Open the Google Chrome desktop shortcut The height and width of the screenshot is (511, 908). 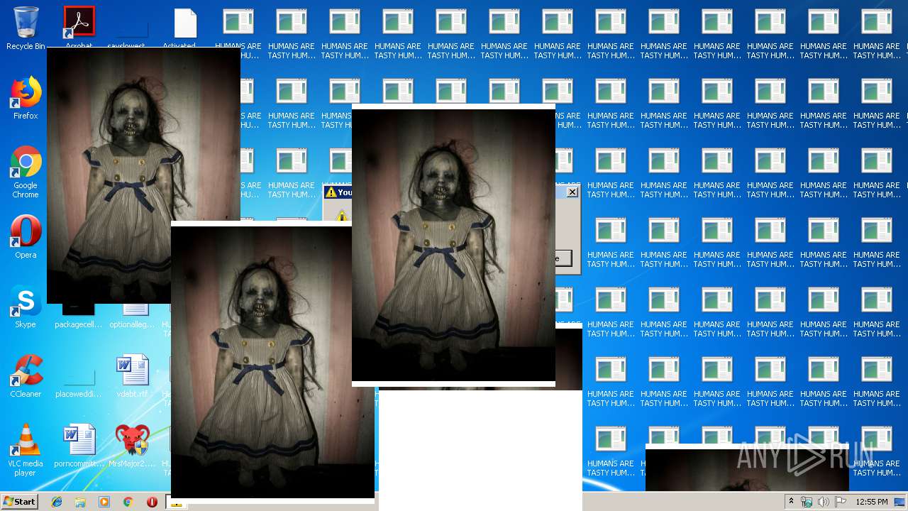coord(26,172)
